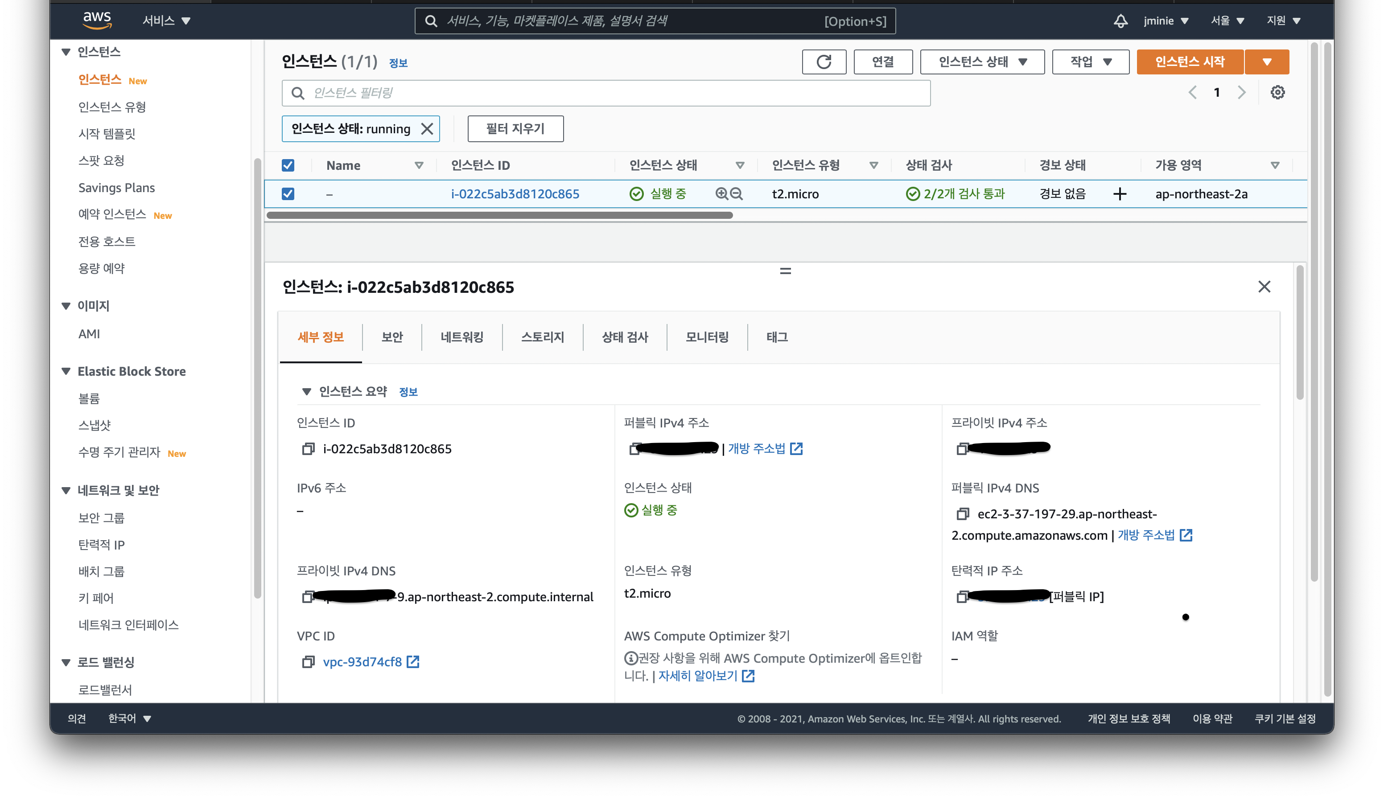The image size is (1384, 800).
Task: Switch to the 스토리지 tab
Action: 543,337
